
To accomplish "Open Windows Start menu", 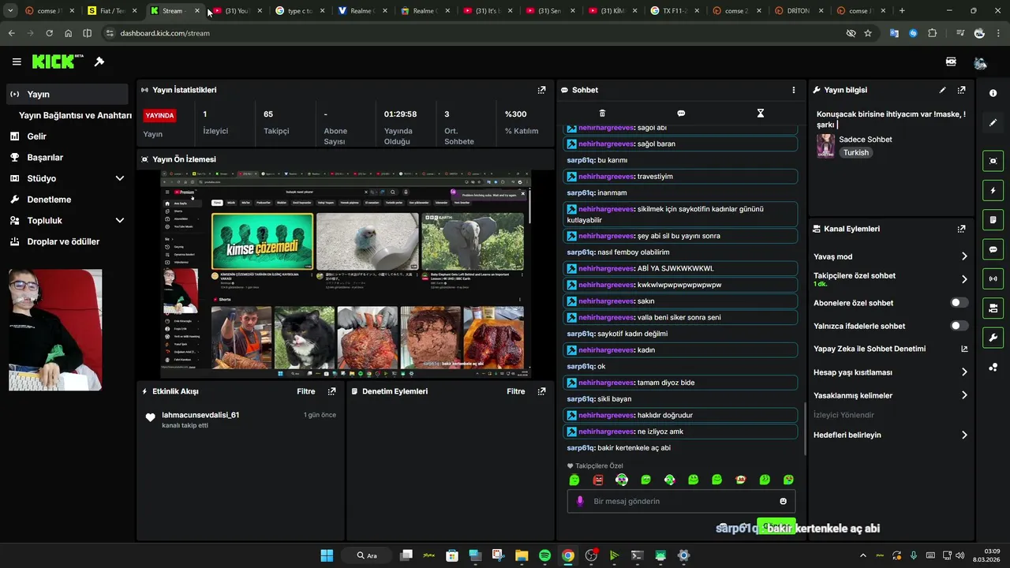I will click(327, 555).
